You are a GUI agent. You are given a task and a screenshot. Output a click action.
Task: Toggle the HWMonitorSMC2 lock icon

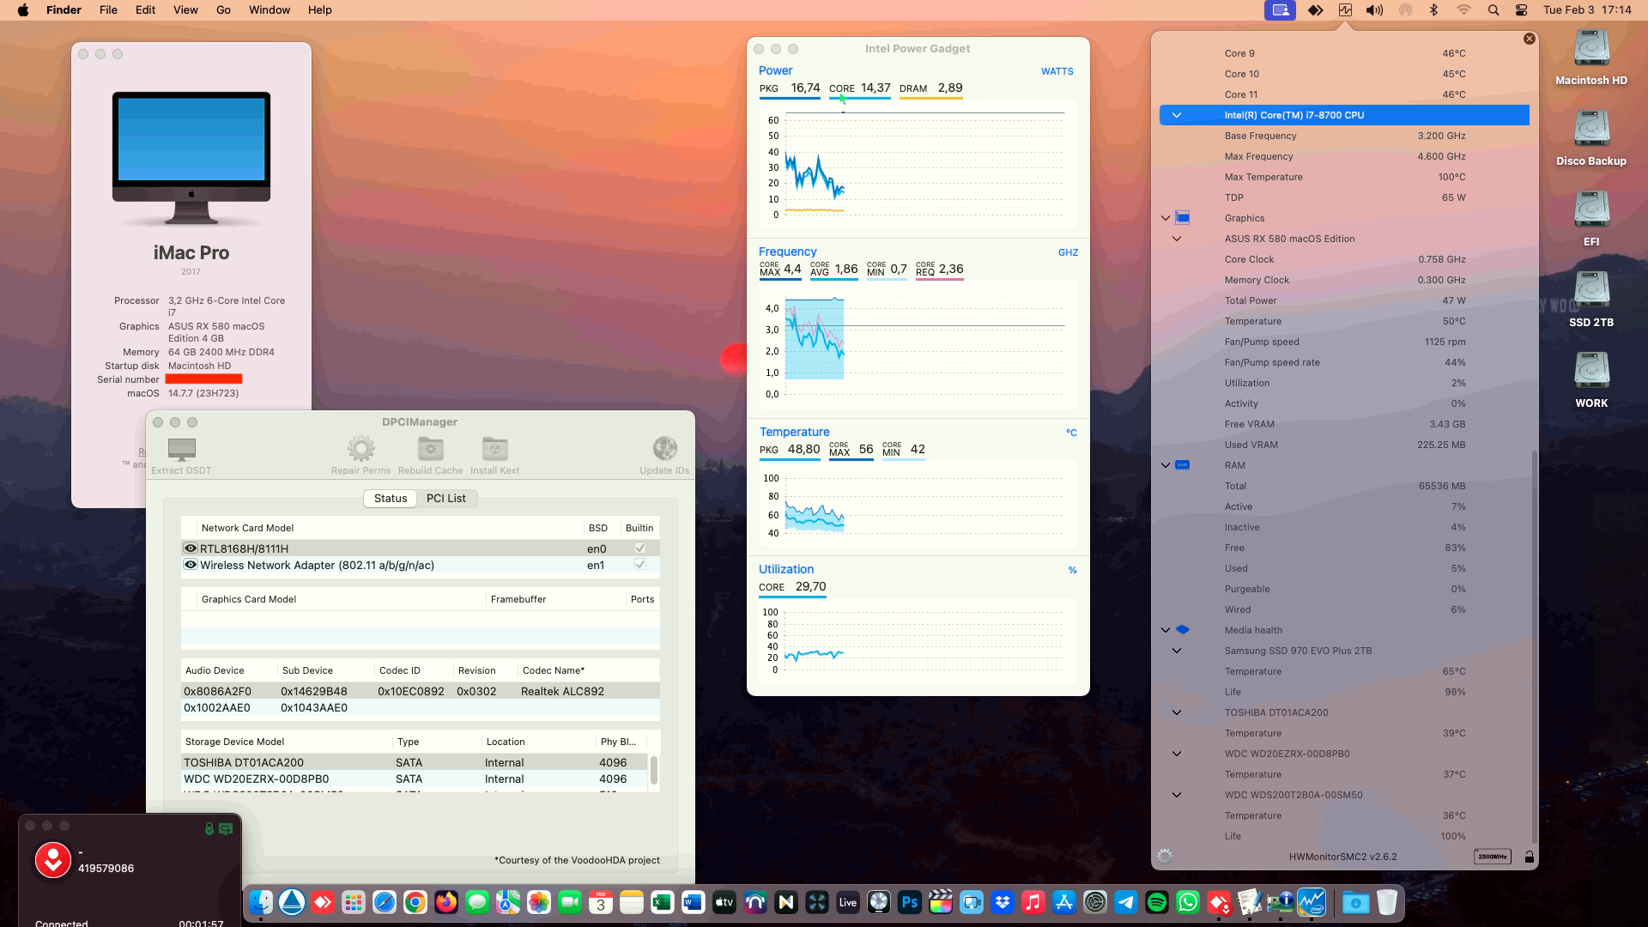(x=1529, y=857)
